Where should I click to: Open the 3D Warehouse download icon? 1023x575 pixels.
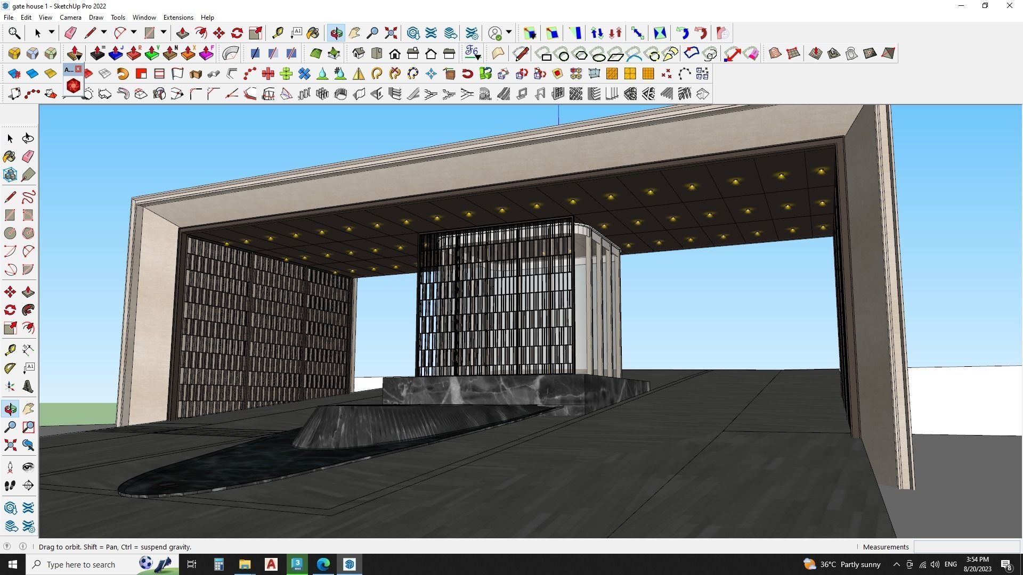(412, 32)
